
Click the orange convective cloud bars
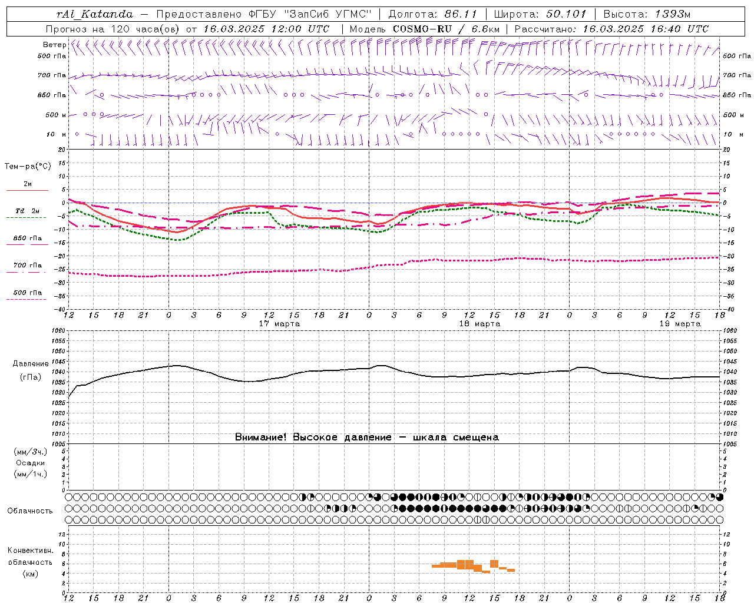click(x=473, y=566)
